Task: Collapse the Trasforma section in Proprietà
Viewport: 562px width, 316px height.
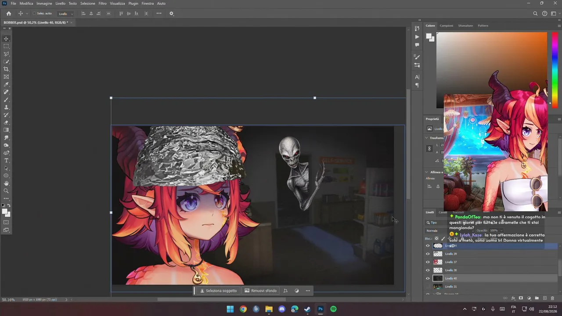Action: pos(426,138)
